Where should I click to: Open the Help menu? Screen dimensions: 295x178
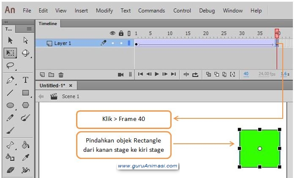(256, 11)
